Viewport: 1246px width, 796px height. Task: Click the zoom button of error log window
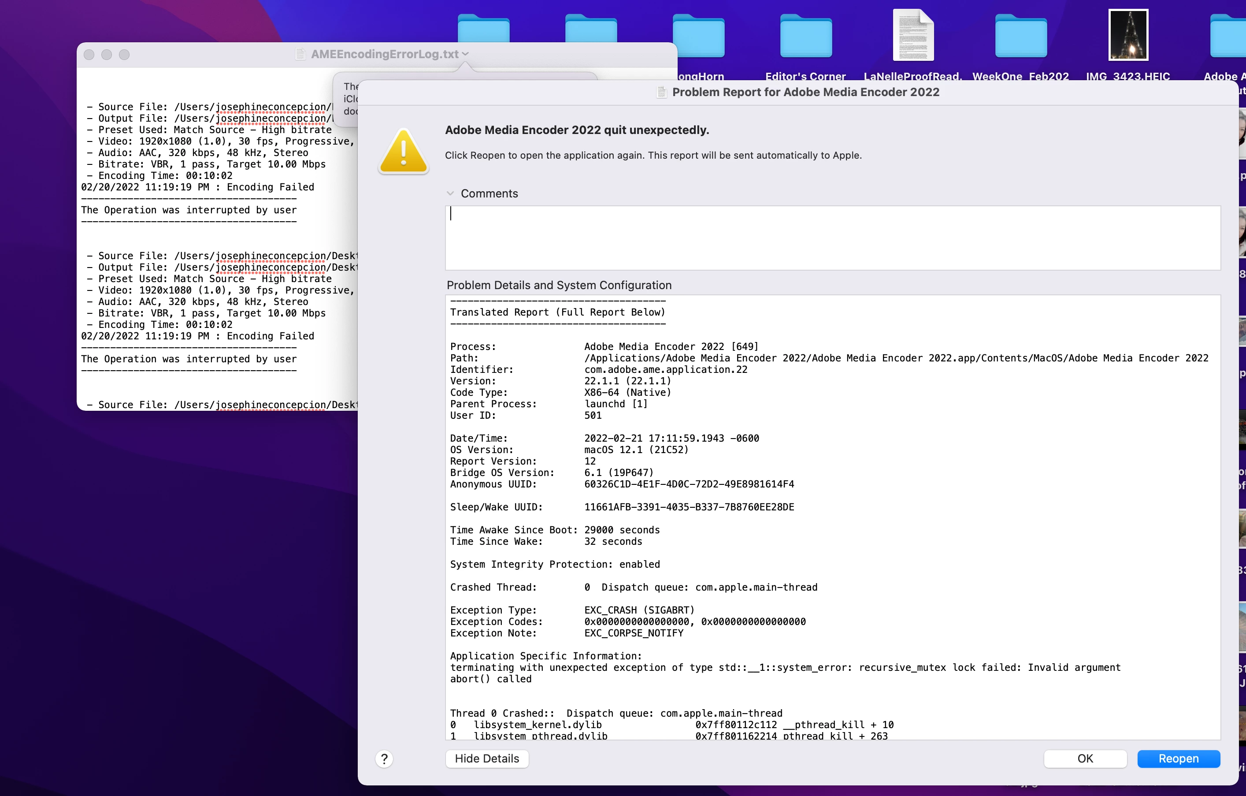(x=124, y=54)
